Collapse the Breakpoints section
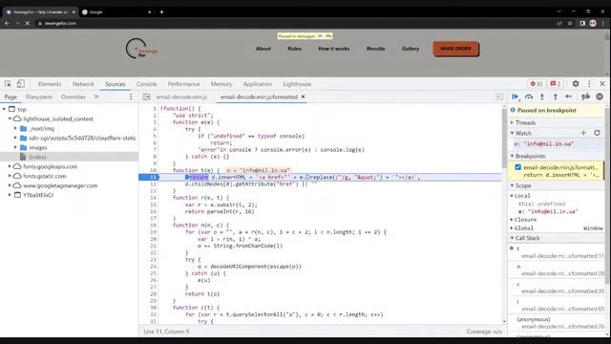This screenshot has width=611, height=344. (512, 156)
